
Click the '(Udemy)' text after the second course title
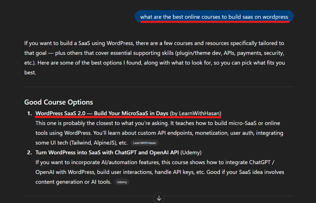click(x=191, y=152)
